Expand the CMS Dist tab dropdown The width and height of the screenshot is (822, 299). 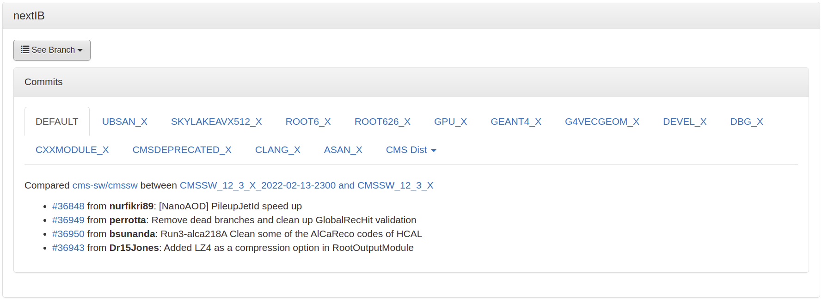pyautogui.click(x=411, y=150)
